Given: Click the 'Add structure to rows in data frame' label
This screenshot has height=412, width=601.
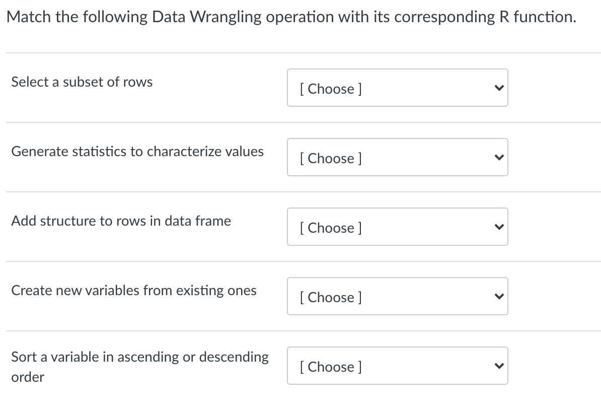Looking at the screenshot, I should [121, 221].
